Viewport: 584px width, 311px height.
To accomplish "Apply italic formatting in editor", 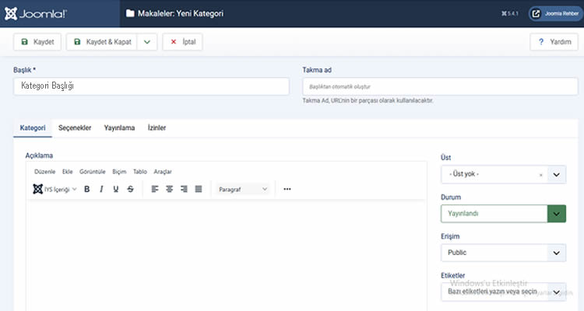I will (x=101, y=189).
